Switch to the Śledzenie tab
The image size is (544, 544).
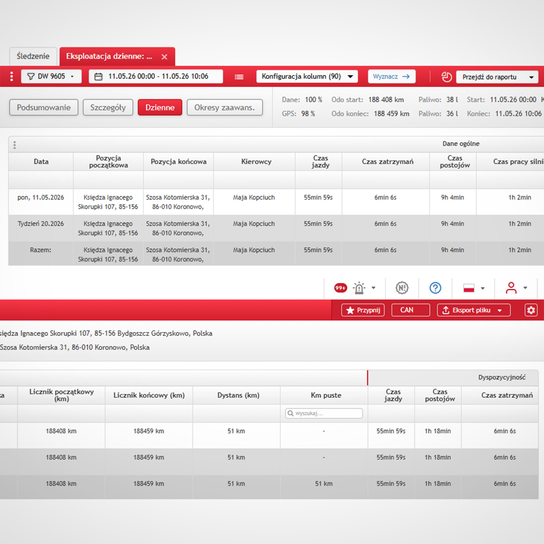(x=33, y=56)
